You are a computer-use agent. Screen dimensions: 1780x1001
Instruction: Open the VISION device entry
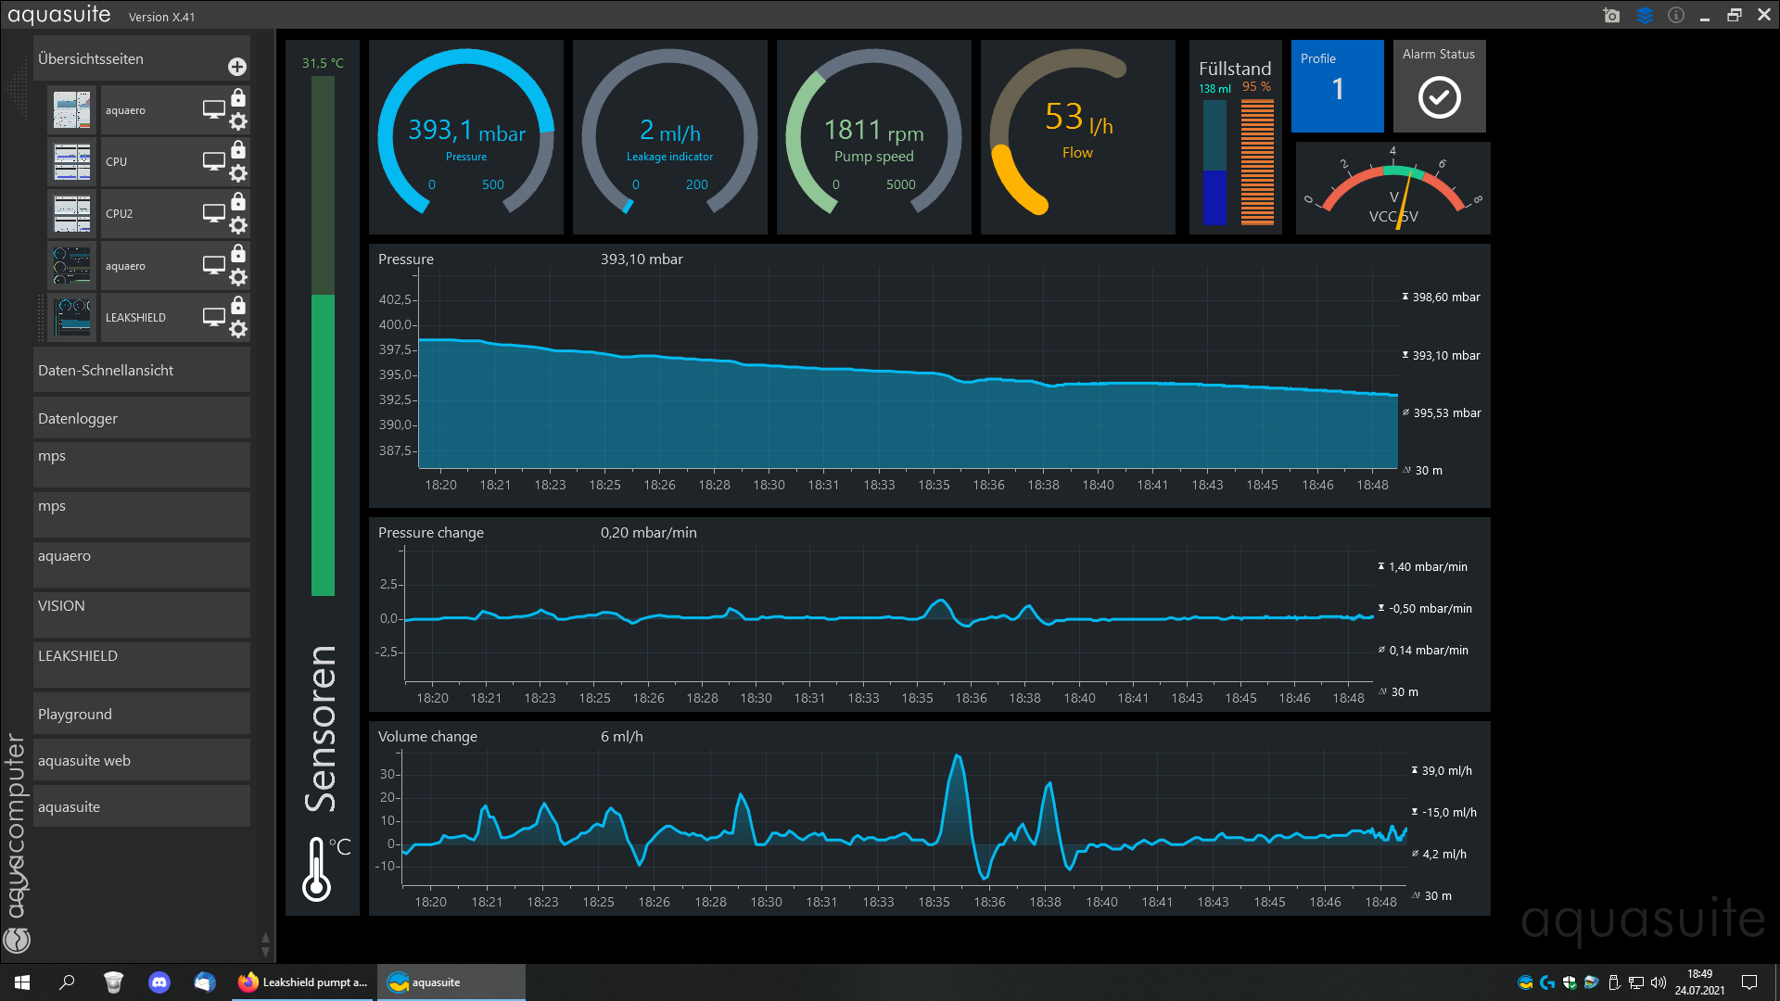142,613
